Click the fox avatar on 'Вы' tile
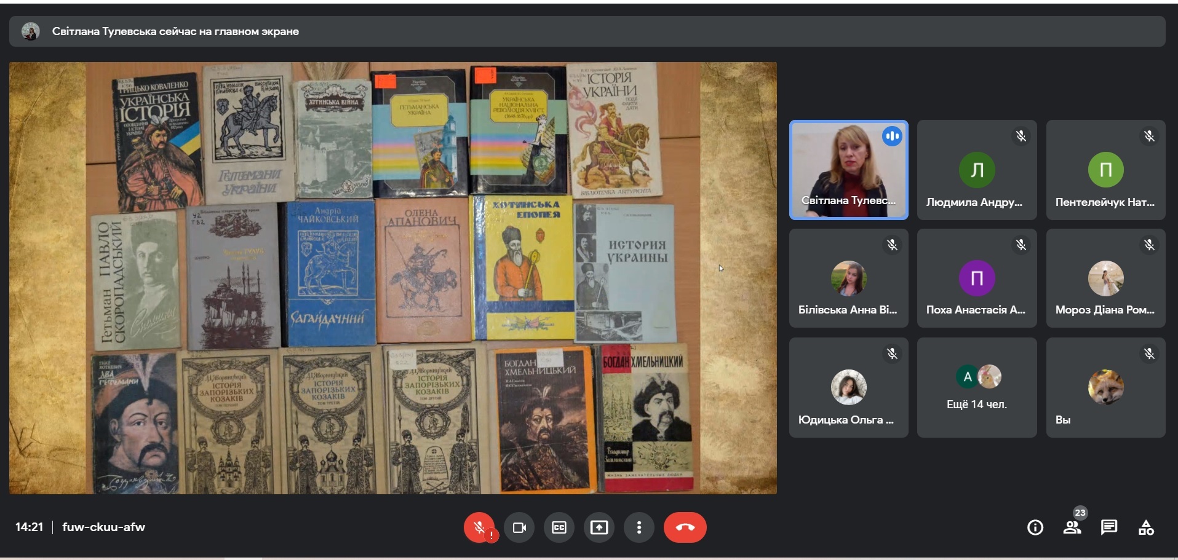The height and width of the screenshot is (560, 1178). (1106, 387)
